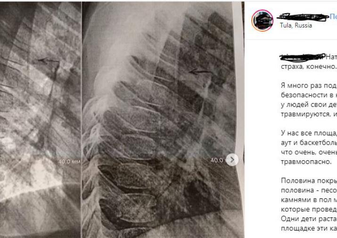
Task: Click caption line starting "Я много раз под"
Action: (x=309, y=85)
